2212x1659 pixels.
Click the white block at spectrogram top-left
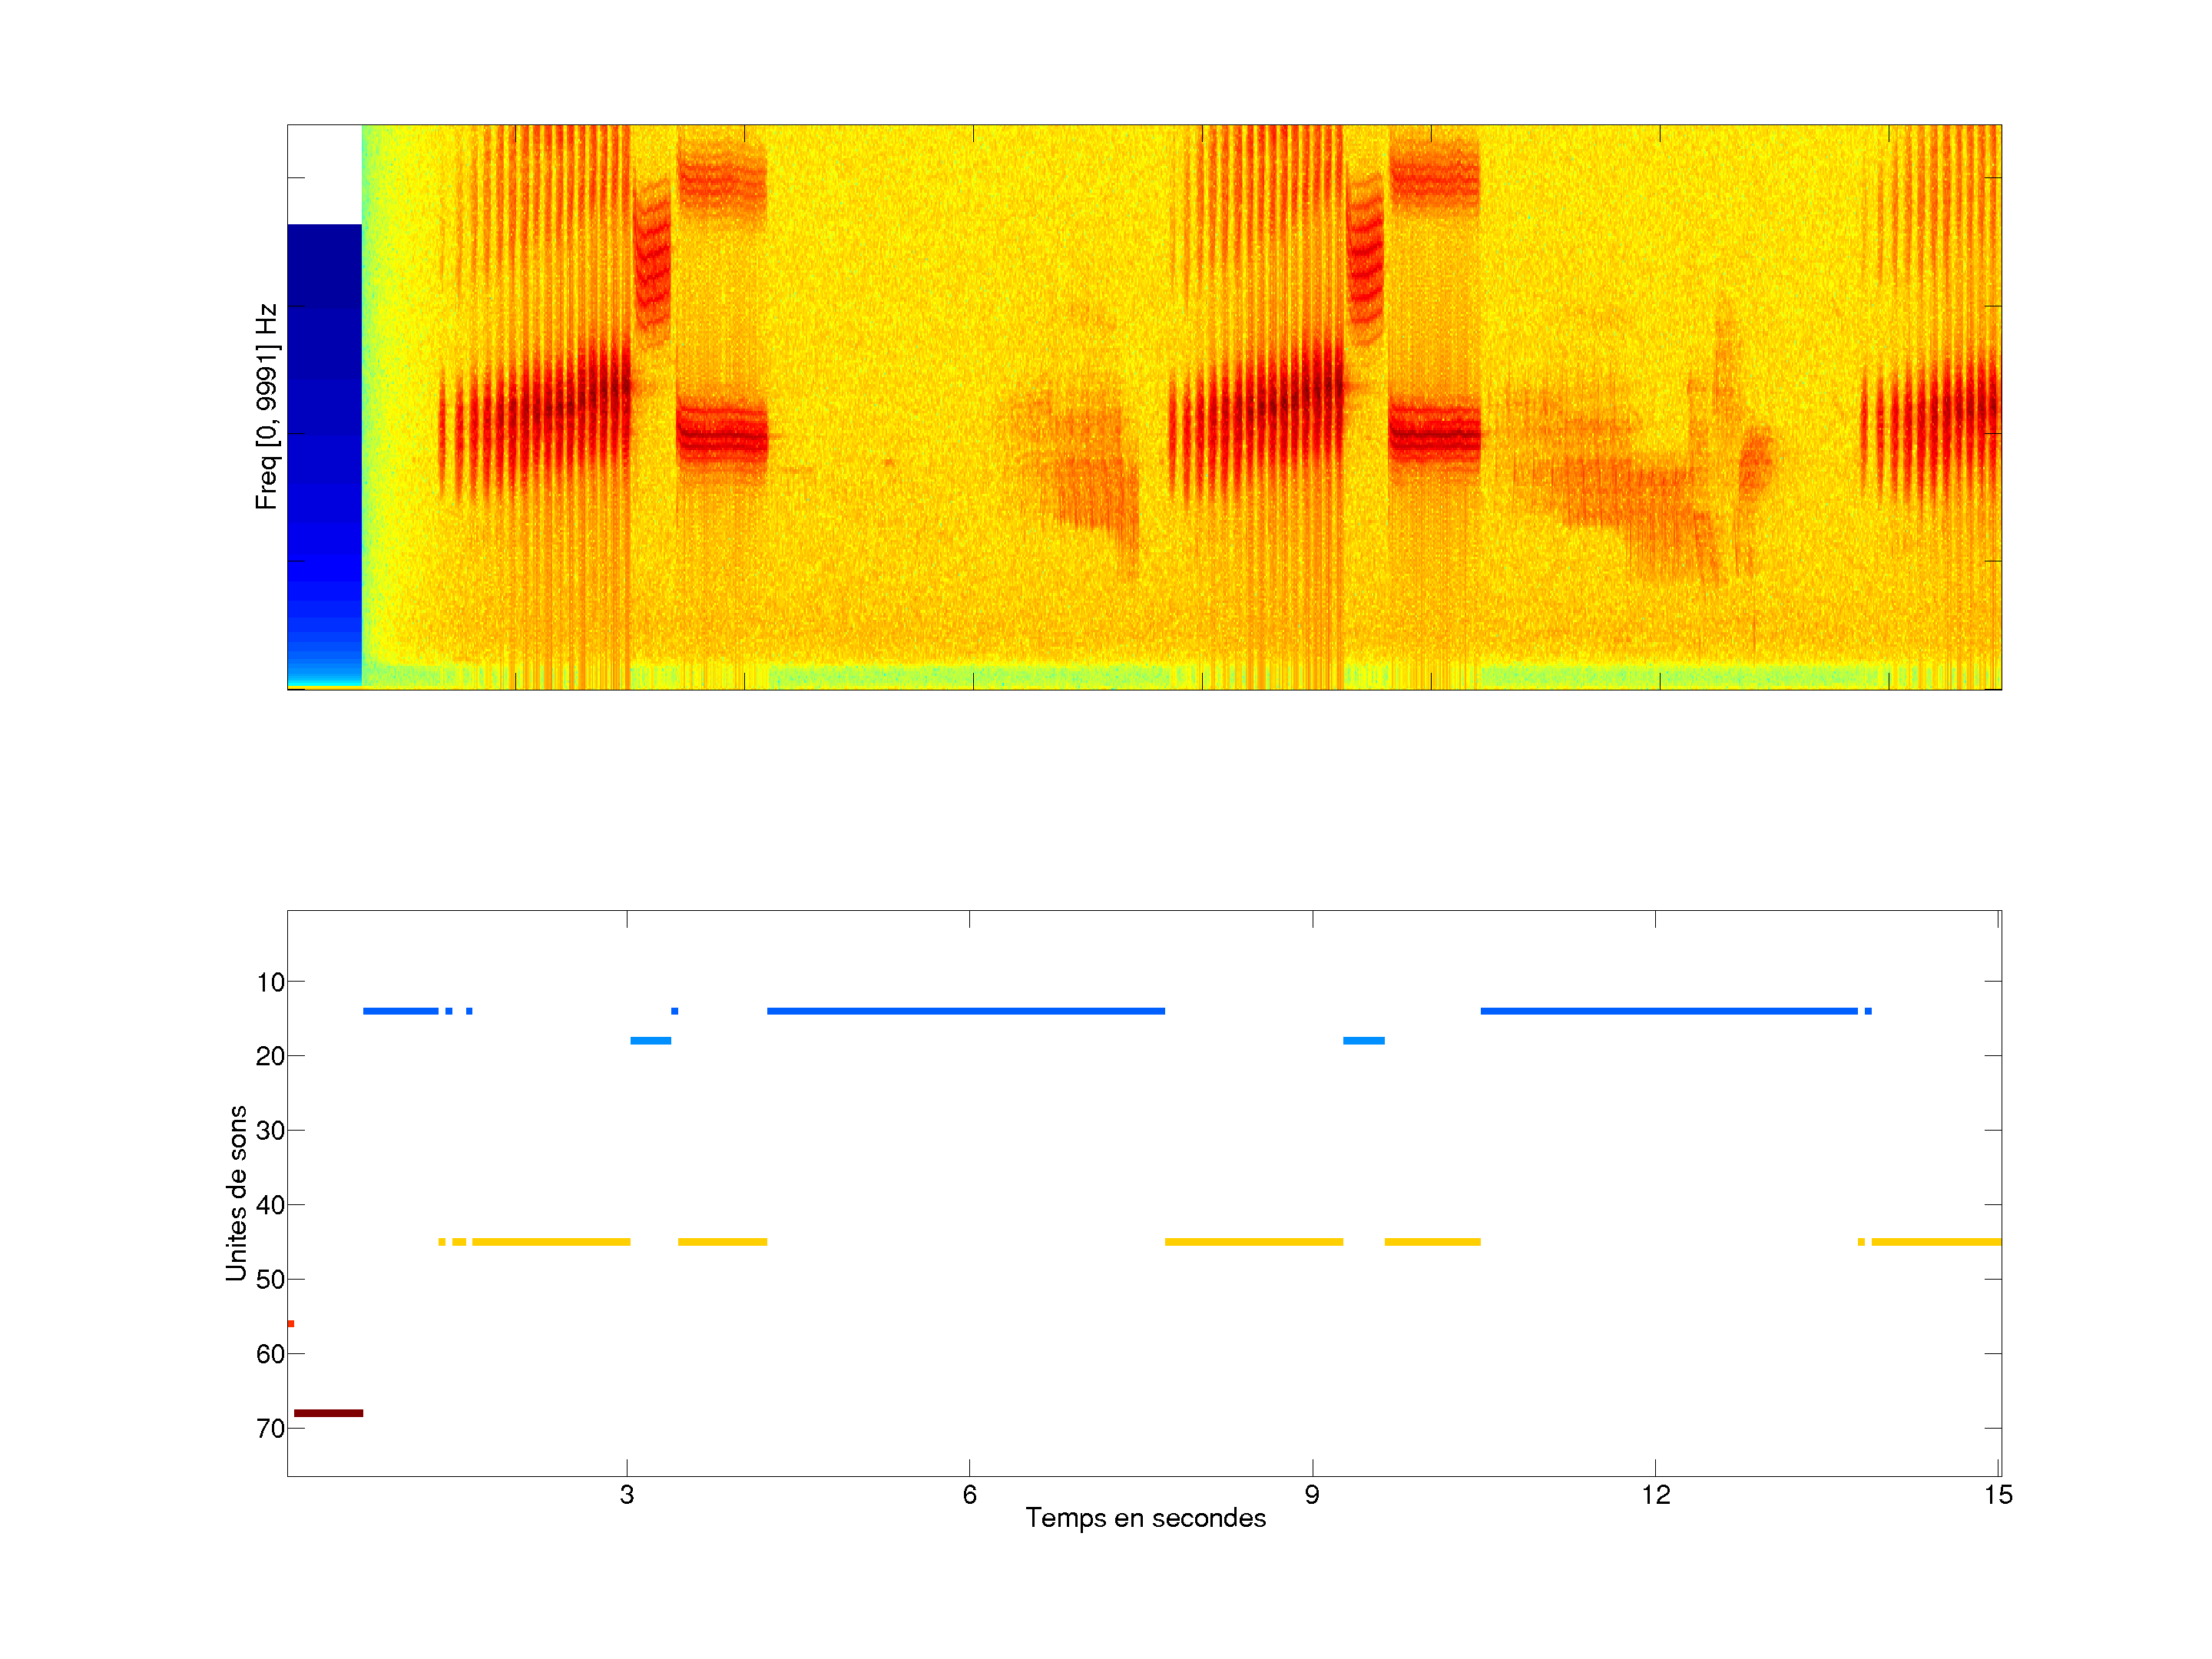(x=324, y=174)
